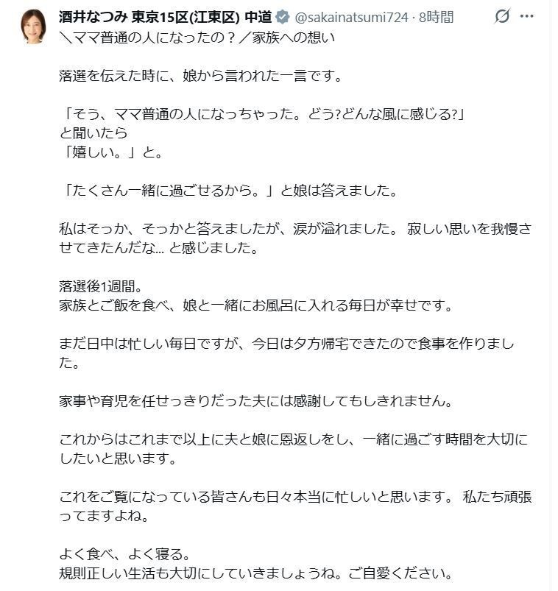Click the Grok explain-post icon
The height and width of the screenshot is (591, 558).
coord(502,16)
